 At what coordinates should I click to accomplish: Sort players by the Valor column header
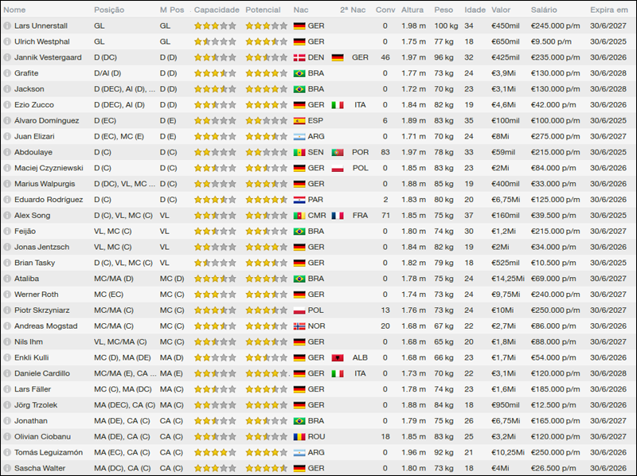[x=501, y=10]
